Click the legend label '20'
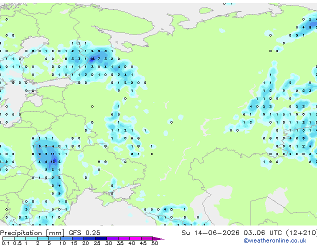The width and height of the screenshot is (317, 245). point(85,243)
